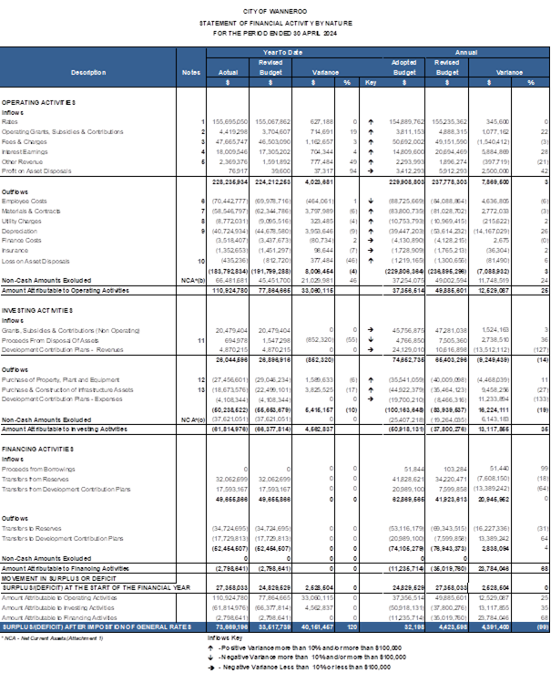
Task: Click the Actual column header
Action: click(228, 71)
